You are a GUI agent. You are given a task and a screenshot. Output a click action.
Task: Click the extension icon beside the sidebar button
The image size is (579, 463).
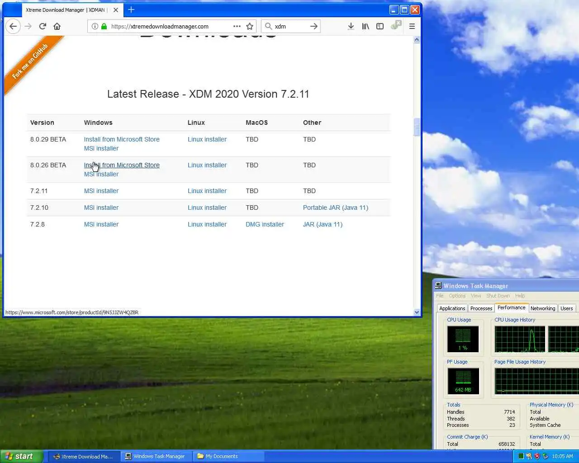[x=396, y=25]
